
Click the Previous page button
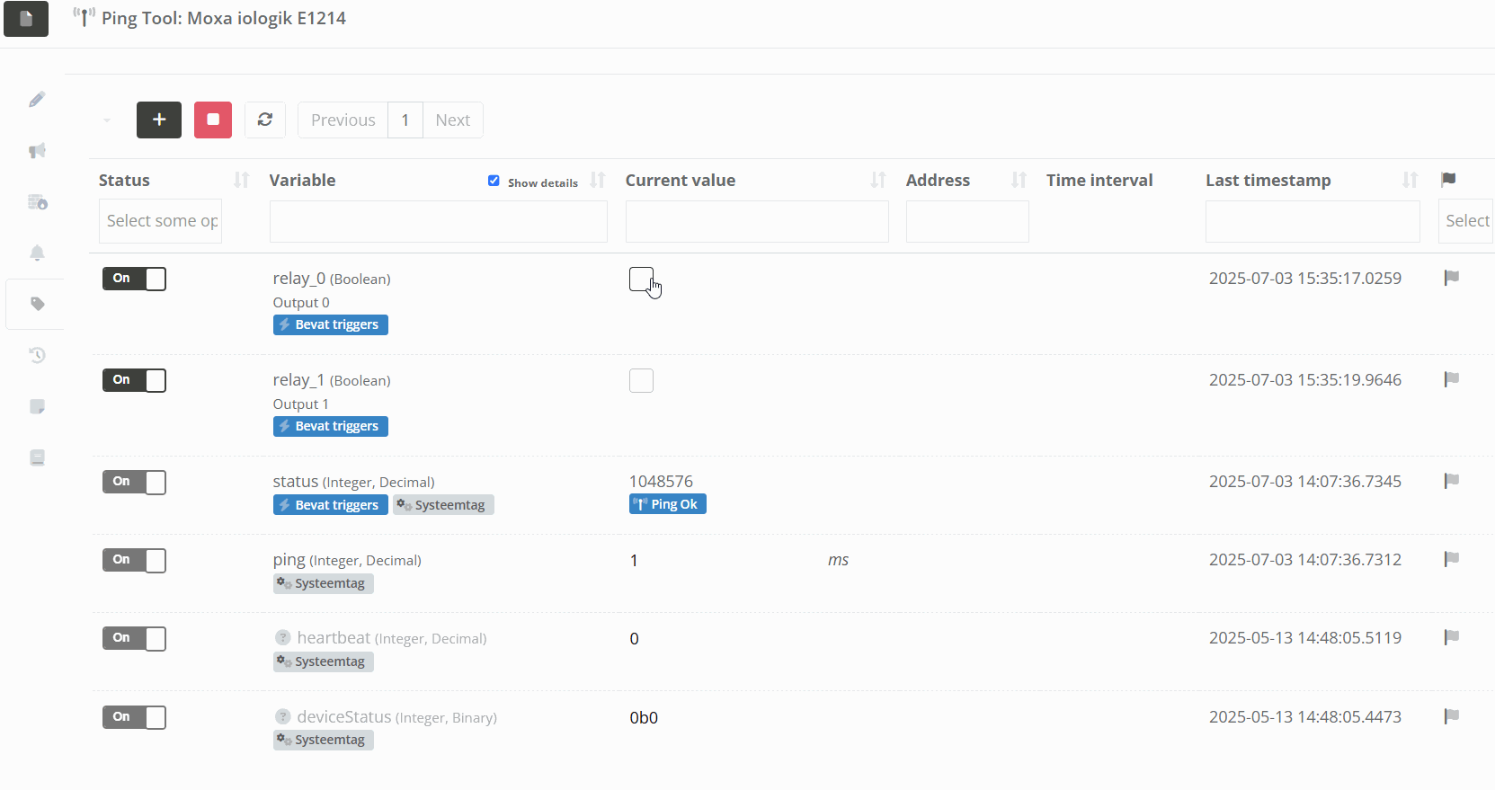point(343,120)
